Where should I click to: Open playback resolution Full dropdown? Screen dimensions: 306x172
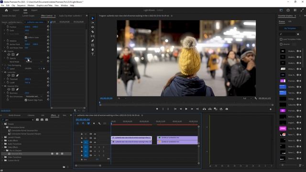click(x=247, y=98)
